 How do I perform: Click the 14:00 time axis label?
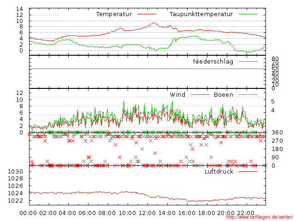coord(167,213)
